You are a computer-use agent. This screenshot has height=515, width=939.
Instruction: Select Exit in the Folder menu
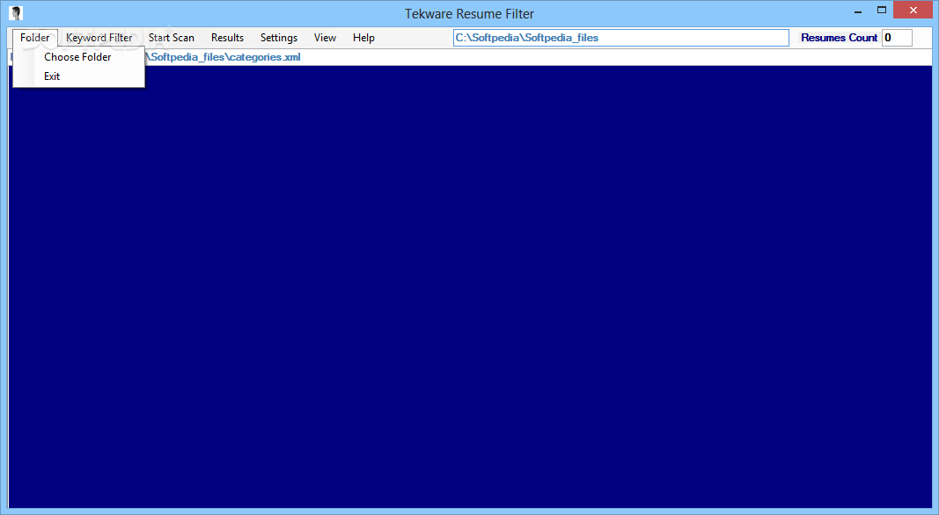(x=52, y=76)
